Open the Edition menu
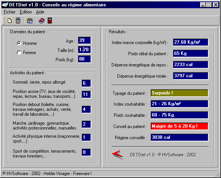This screenshot has height=178, width=221. pyautogui.click(x=26, y=12)
